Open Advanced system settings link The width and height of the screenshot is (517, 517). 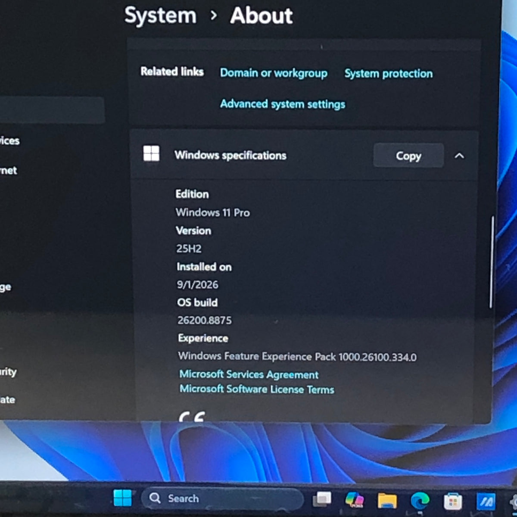pos(283,104)
